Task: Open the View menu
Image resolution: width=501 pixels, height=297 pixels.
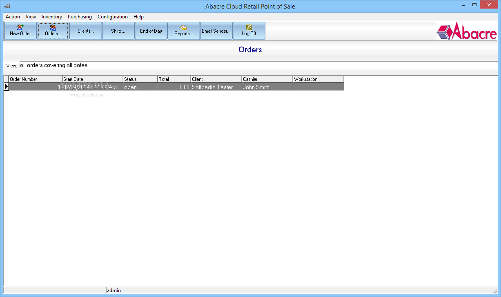Action: click(x=31, y=17)
